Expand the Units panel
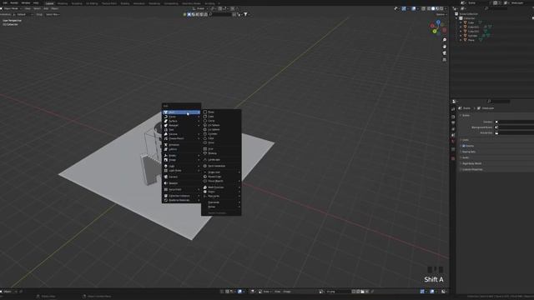The height and width of the screenshot is (300, 534). 466,140
